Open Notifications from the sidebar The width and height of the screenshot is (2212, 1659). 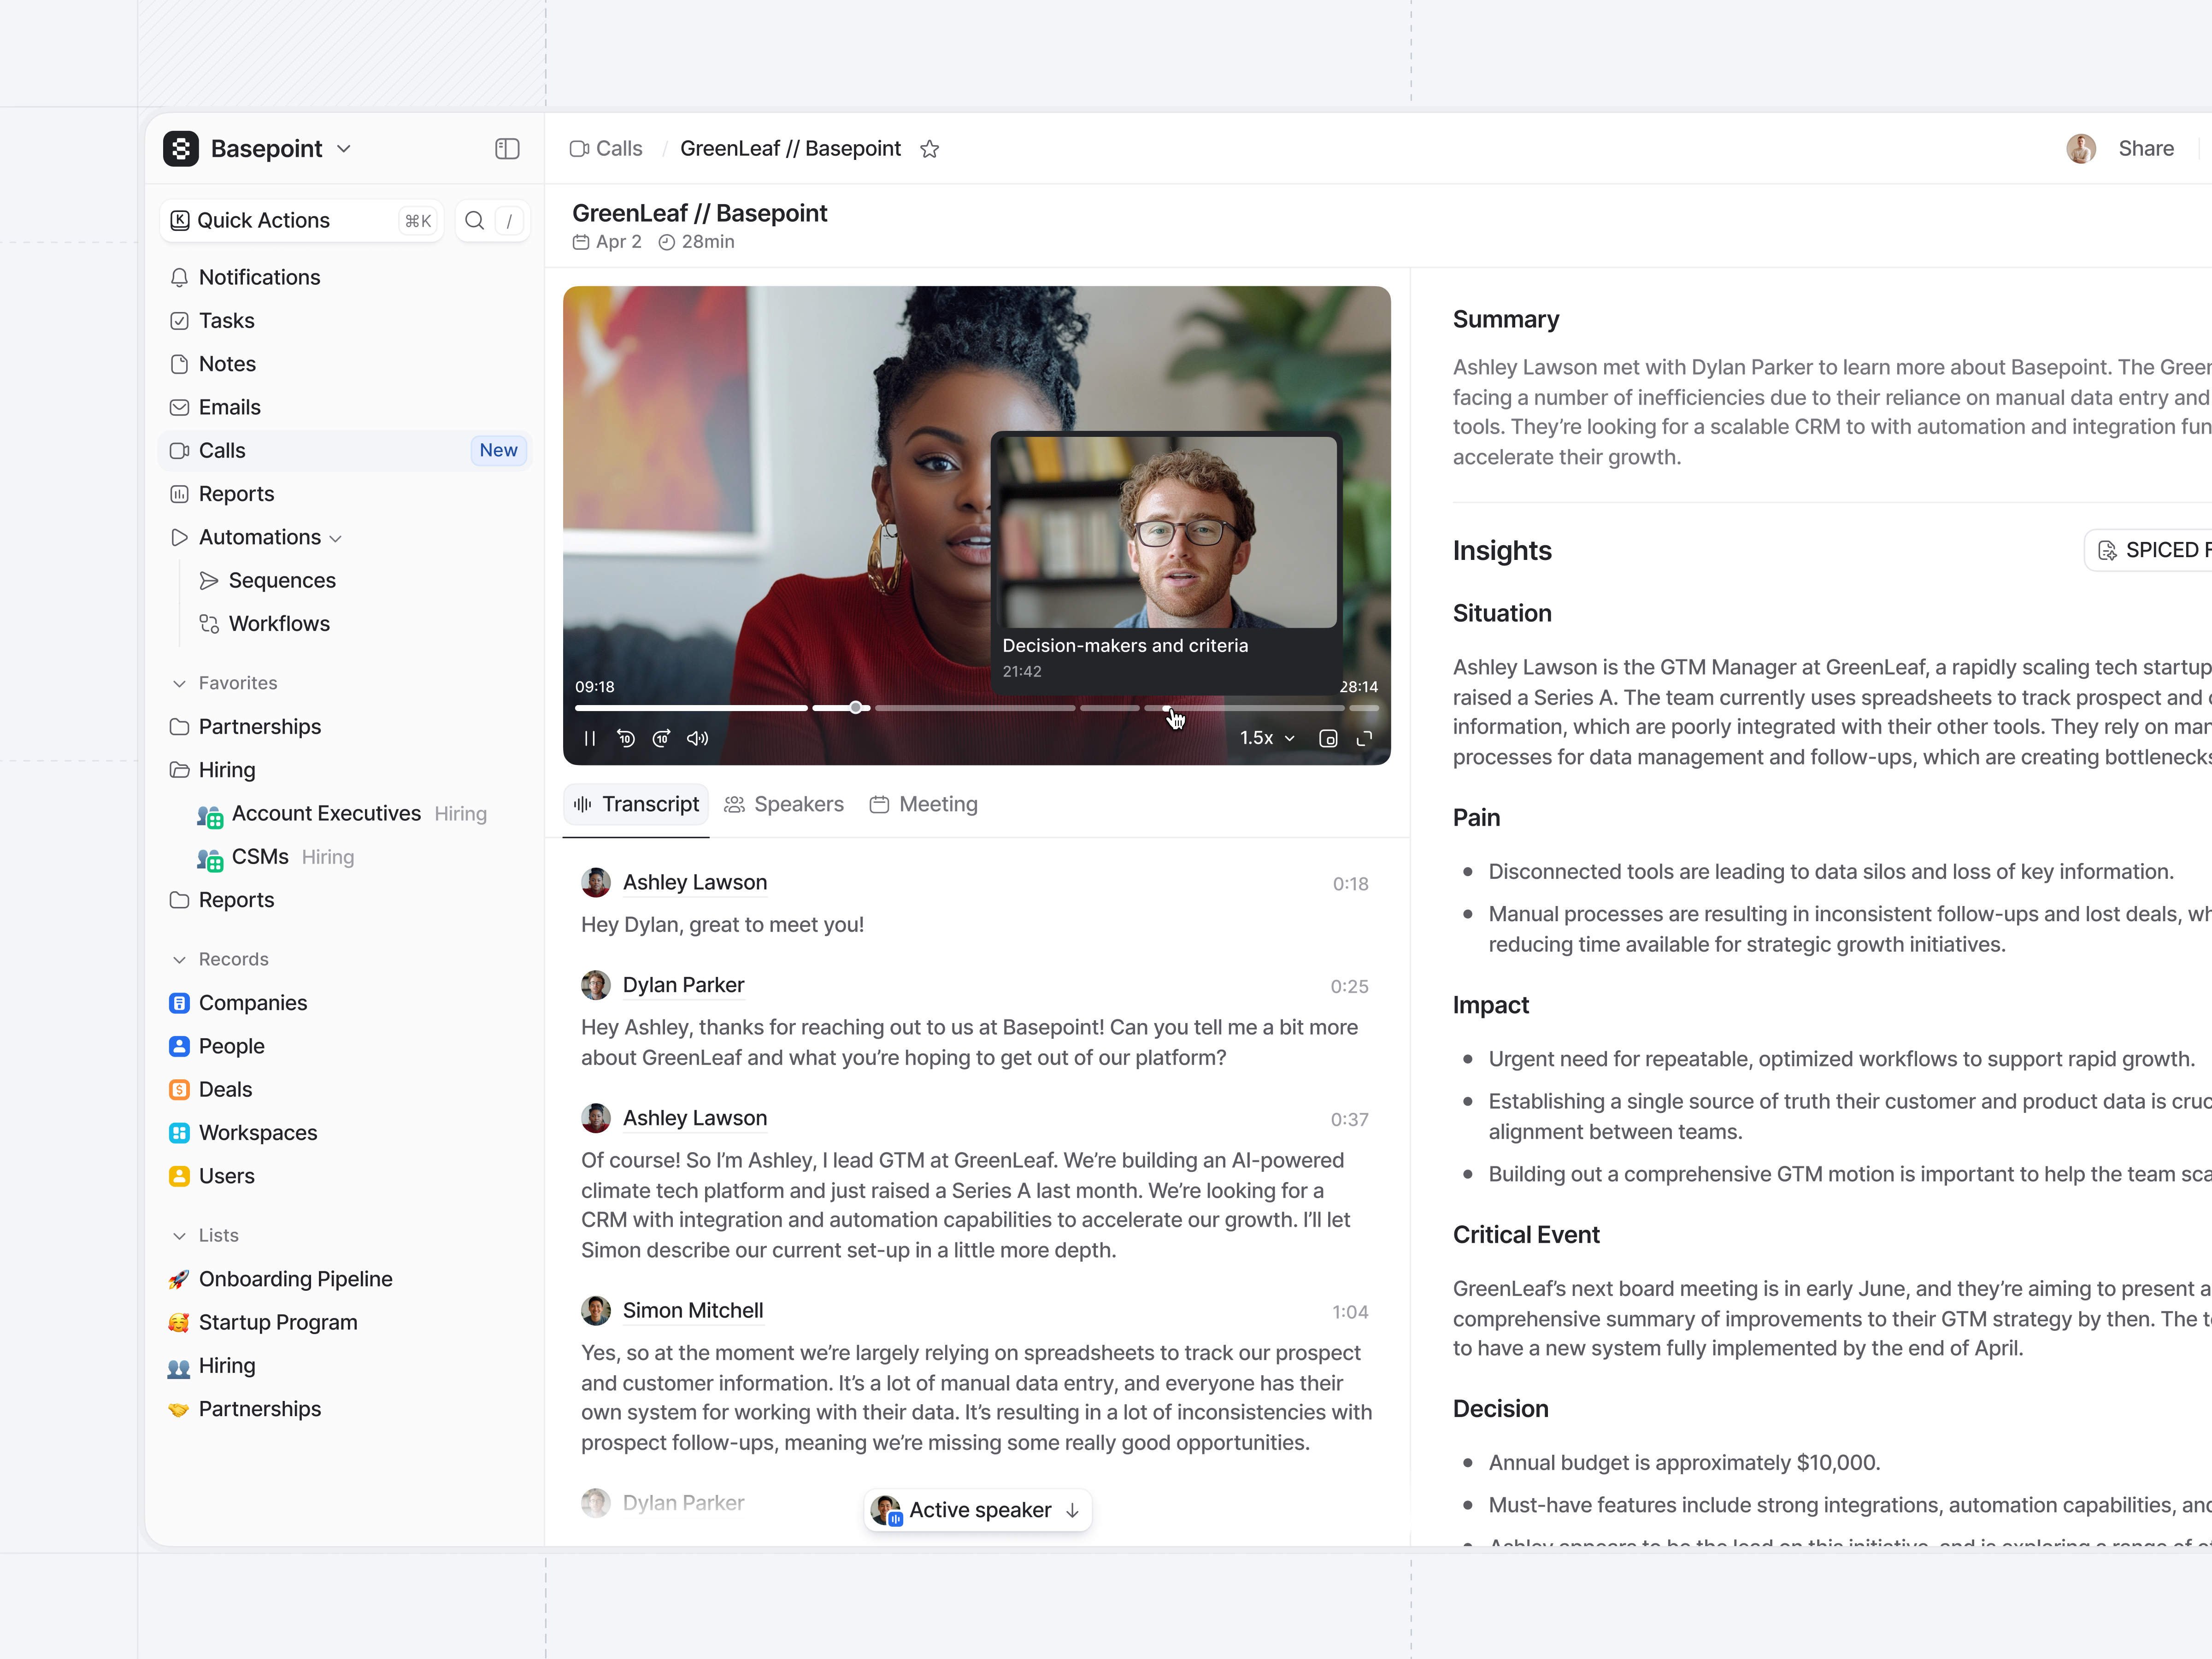tap(259, 277)
